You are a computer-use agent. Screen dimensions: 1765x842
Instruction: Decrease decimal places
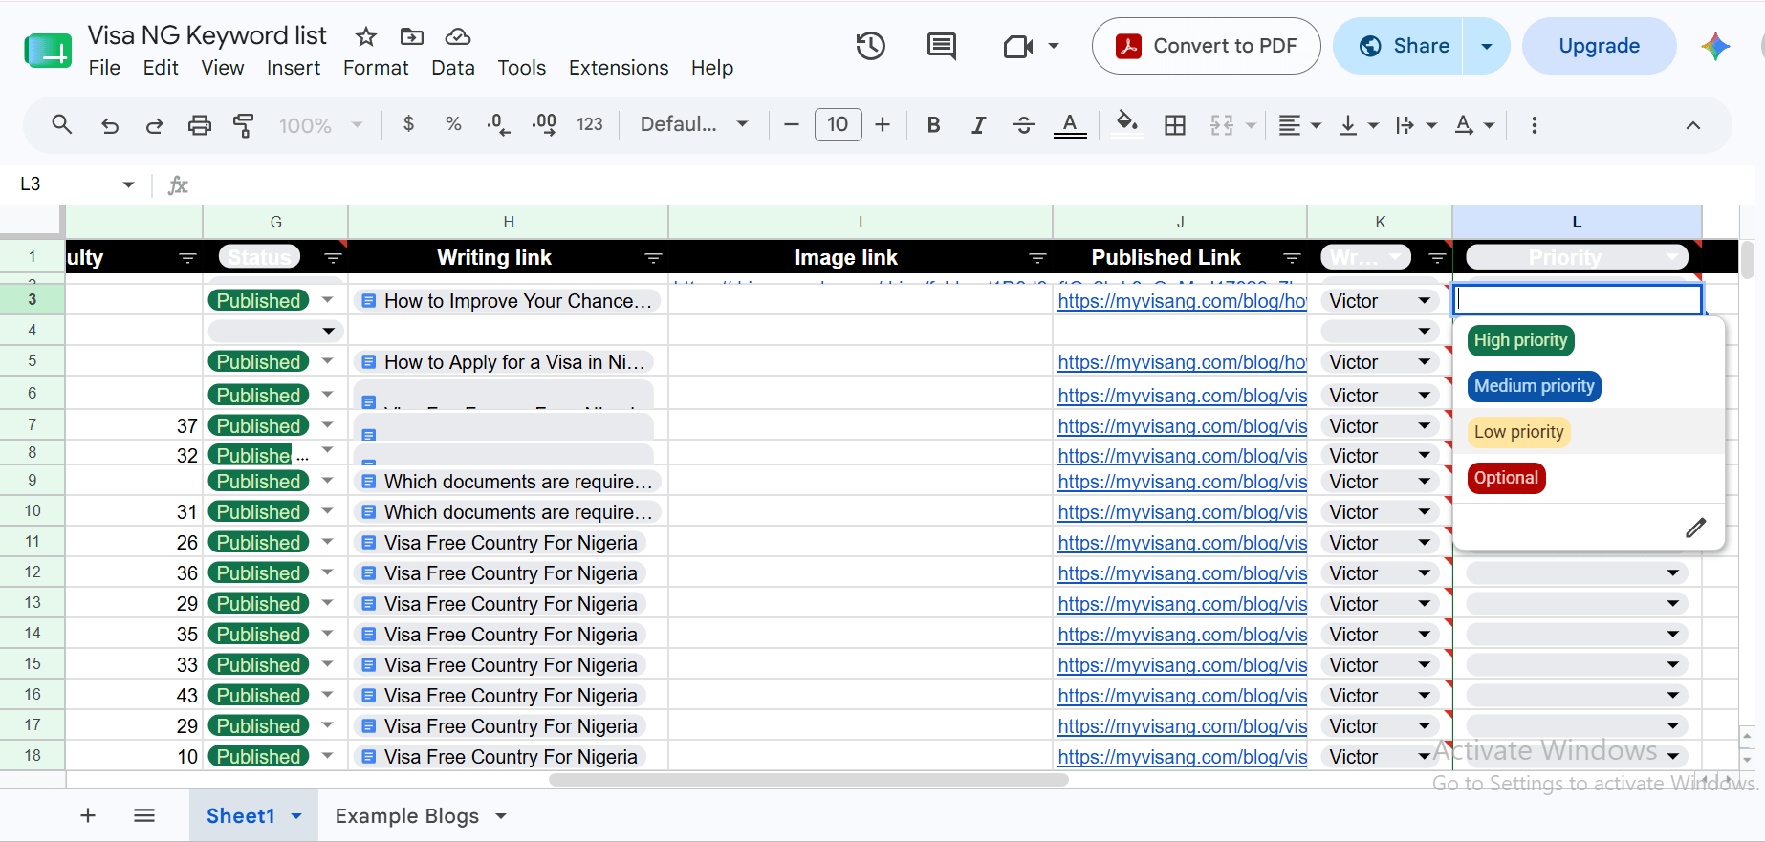[x=498, y=125]
